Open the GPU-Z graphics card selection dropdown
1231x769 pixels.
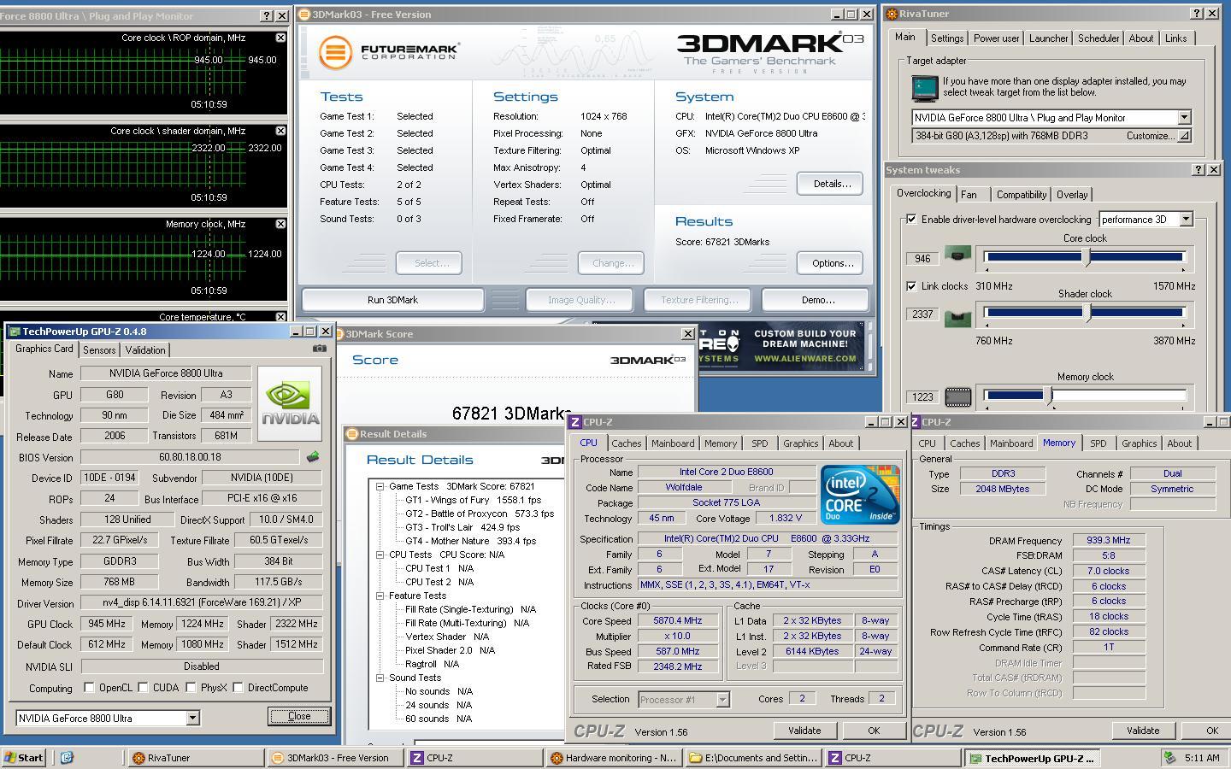coord(192,718)
